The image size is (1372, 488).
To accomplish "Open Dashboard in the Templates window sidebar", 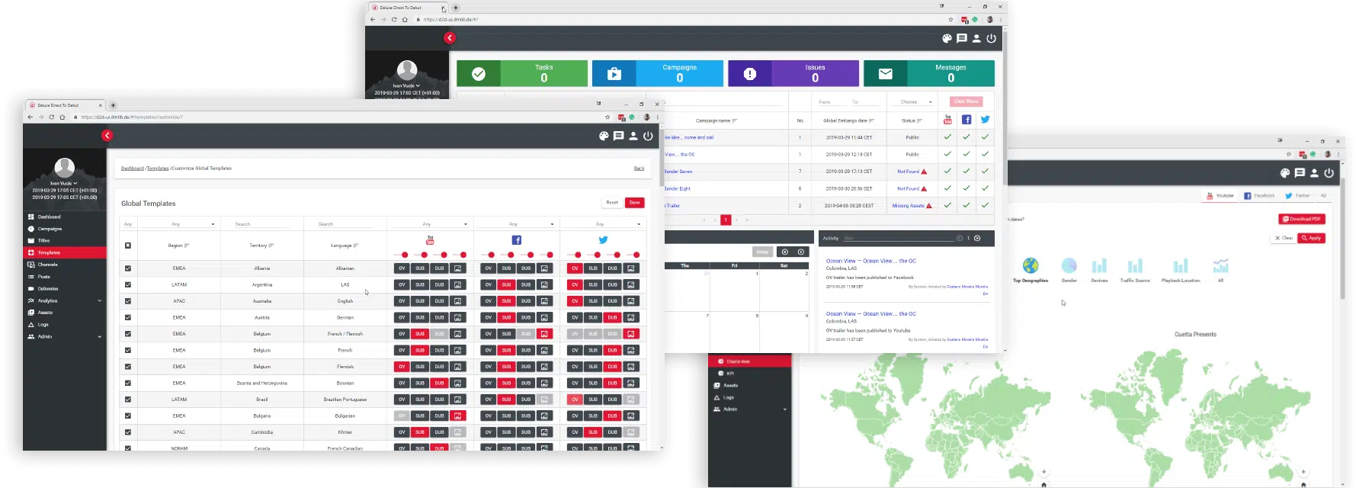I will 49,217.
